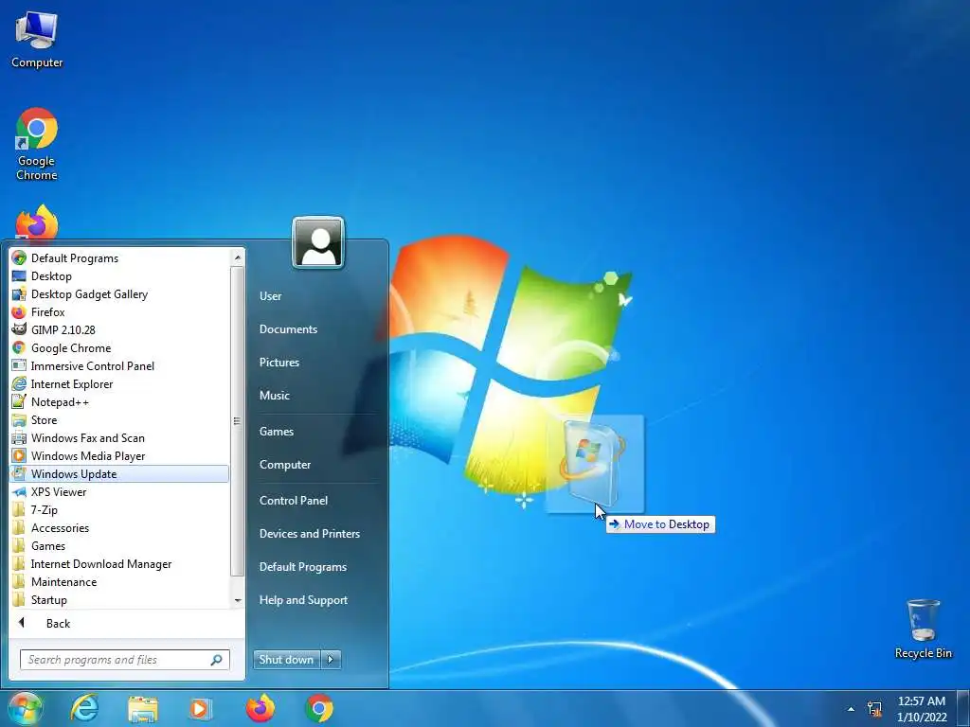Viewport: 970px width, 727px height.
Task: Open Windows Explorer from the taskbar
Action: [x=143, y=708]
